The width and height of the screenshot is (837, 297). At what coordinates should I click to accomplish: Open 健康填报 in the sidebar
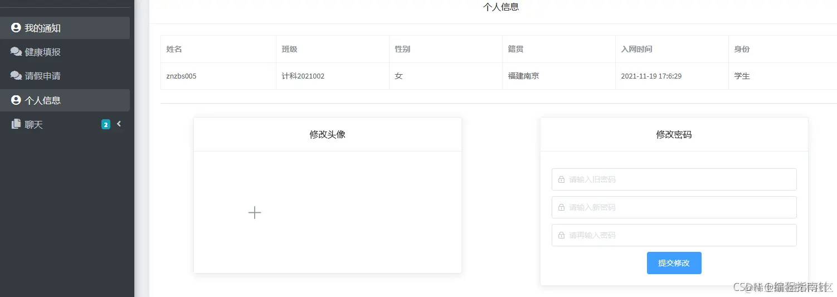tap(65, 52)
